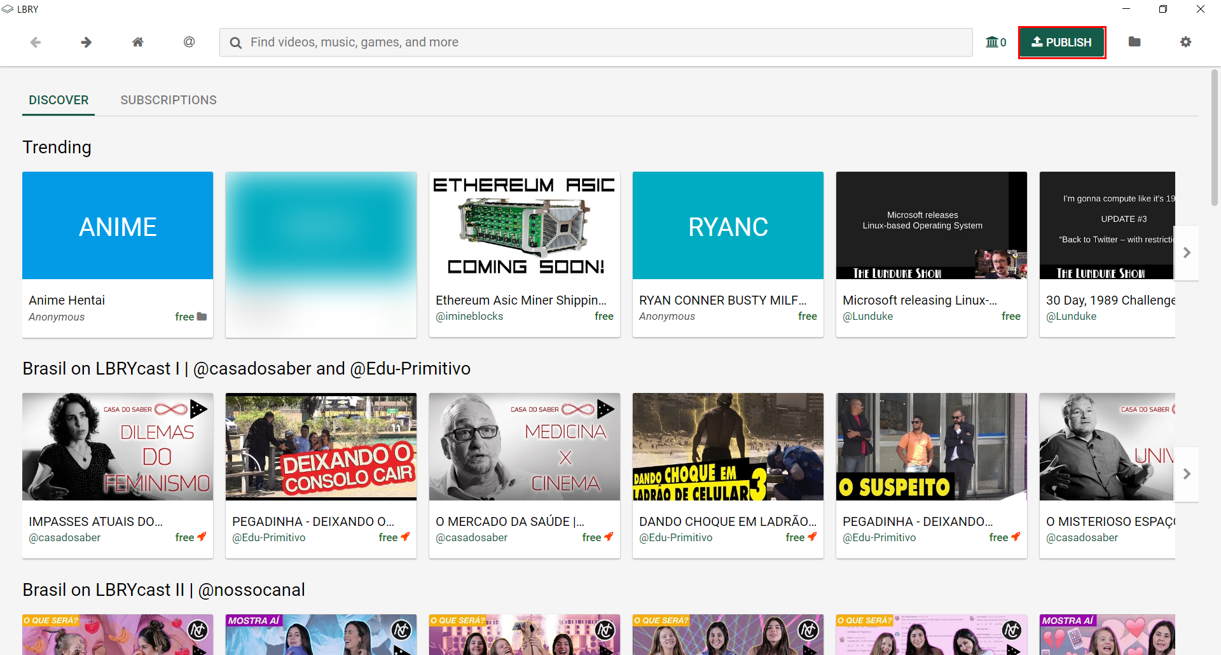Open the Ethereum ASIC Coming Soon thumbnail

(x=525, y=225)
